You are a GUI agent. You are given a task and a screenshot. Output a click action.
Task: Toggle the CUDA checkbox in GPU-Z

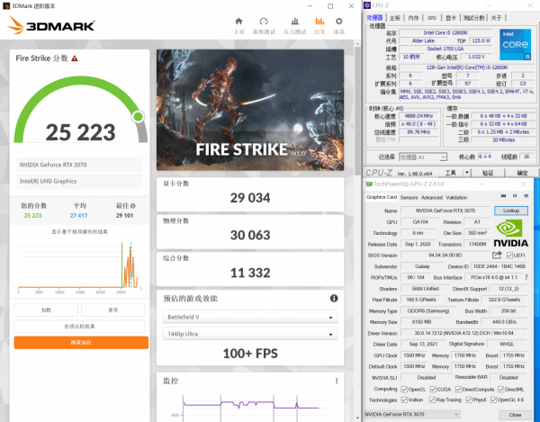pos(433,390)
